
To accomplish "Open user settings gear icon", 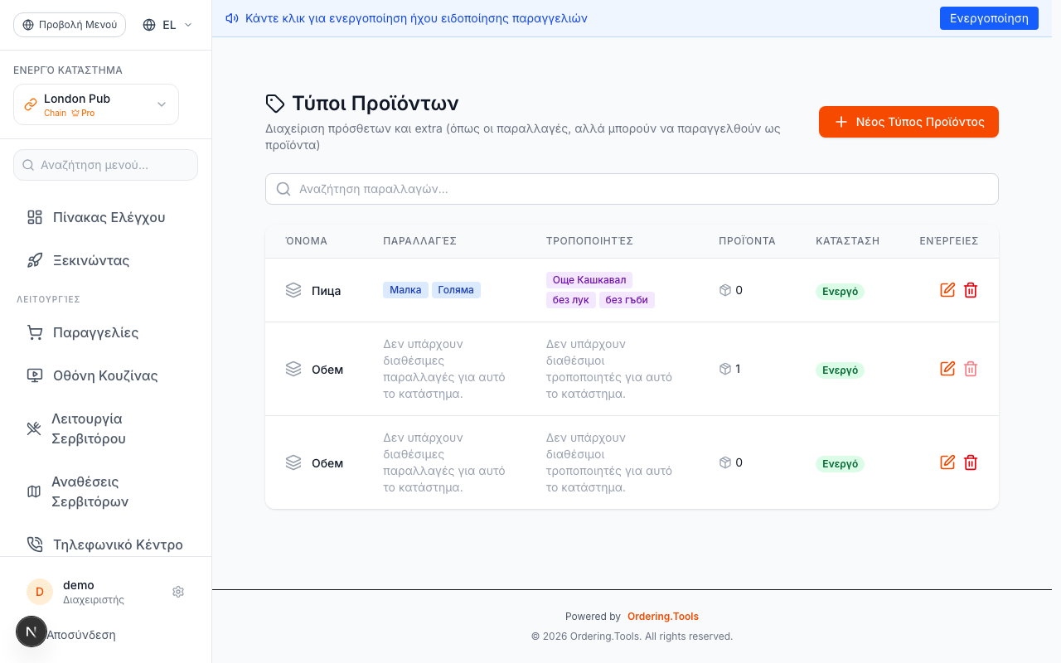I will [x=178, y=592].
